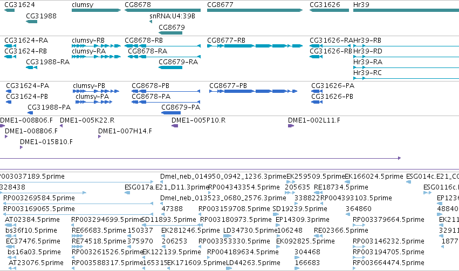The image size is (459, 271).
Task: Select protein CG8677-PB
Action: click(x=228, y=85)
